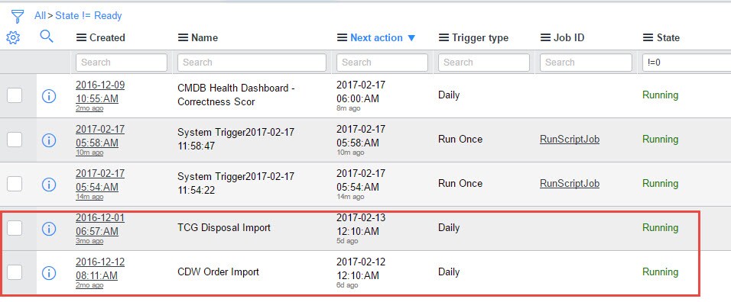This screenshot has width=731, height=302.
Task: Click the Running state of TCG Disposal Import
Action: 660,228
